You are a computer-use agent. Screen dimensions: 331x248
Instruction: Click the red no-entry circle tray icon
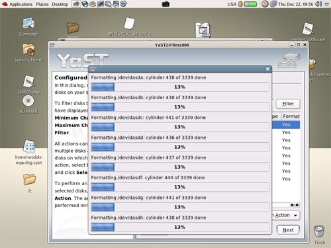coord(265,4)
